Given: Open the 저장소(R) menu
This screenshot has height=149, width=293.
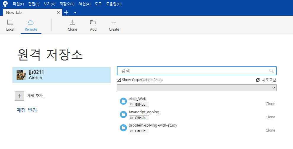Looking at the screenshot, I should tap(67, 4).
